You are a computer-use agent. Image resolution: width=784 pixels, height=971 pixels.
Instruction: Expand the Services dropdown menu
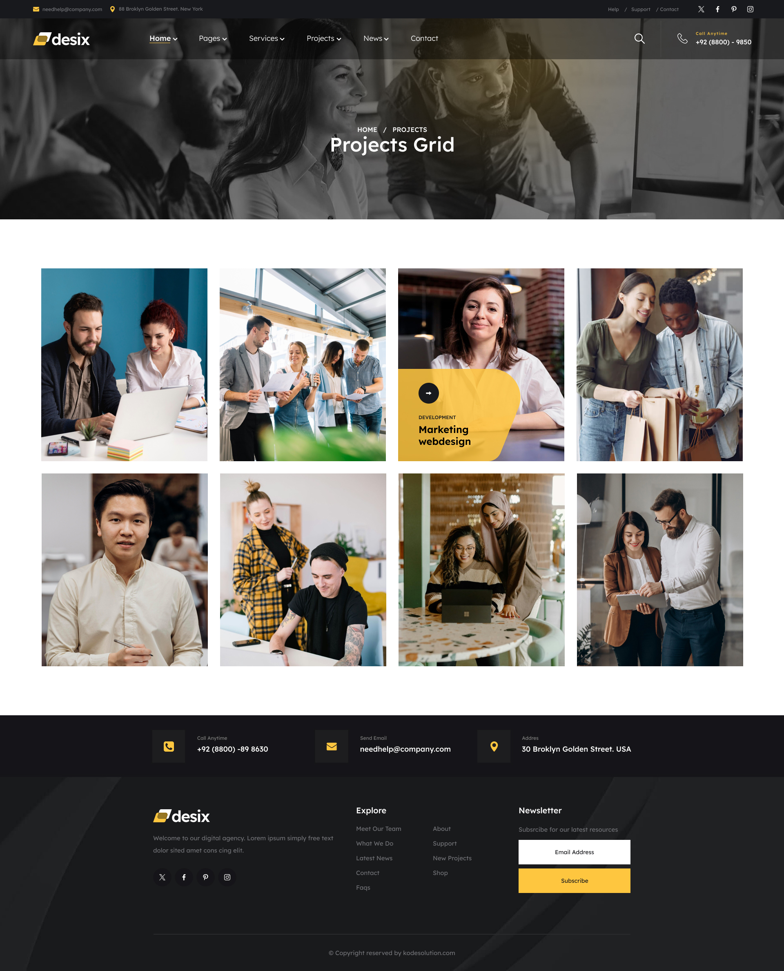coord(266,38)
